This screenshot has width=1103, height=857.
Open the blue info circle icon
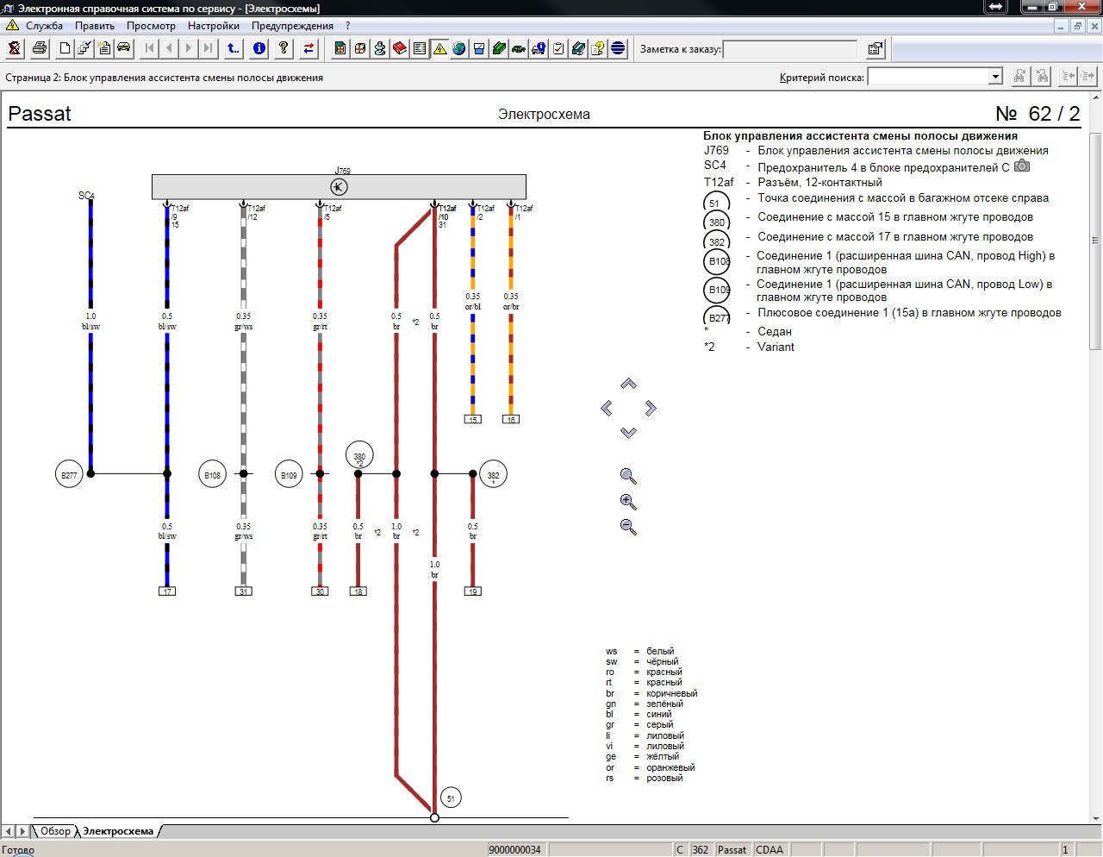tap(259, 49)
